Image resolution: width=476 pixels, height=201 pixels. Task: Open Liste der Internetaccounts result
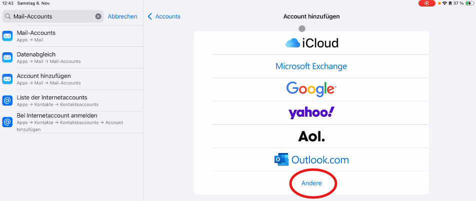[x=71, y=101]
